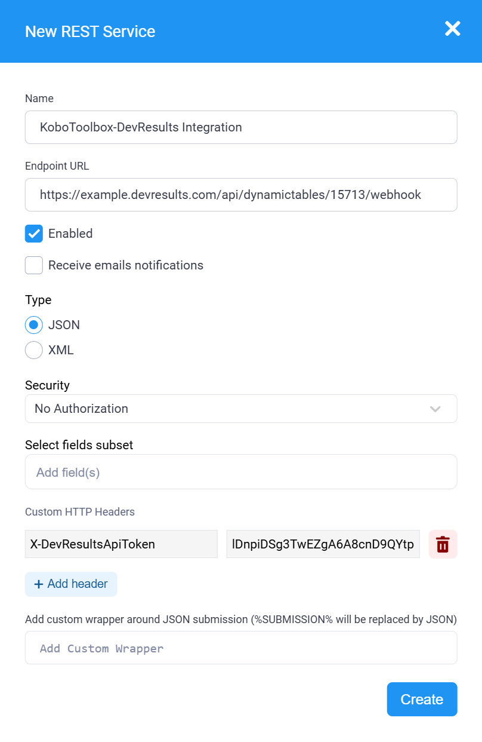Click the plus icon in Add header

click(x=39, y=584)
